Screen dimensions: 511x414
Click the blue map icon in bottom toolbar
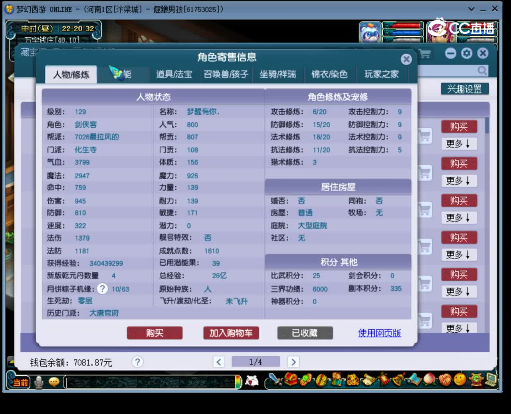pyautogui.click(x=414, y=379)
